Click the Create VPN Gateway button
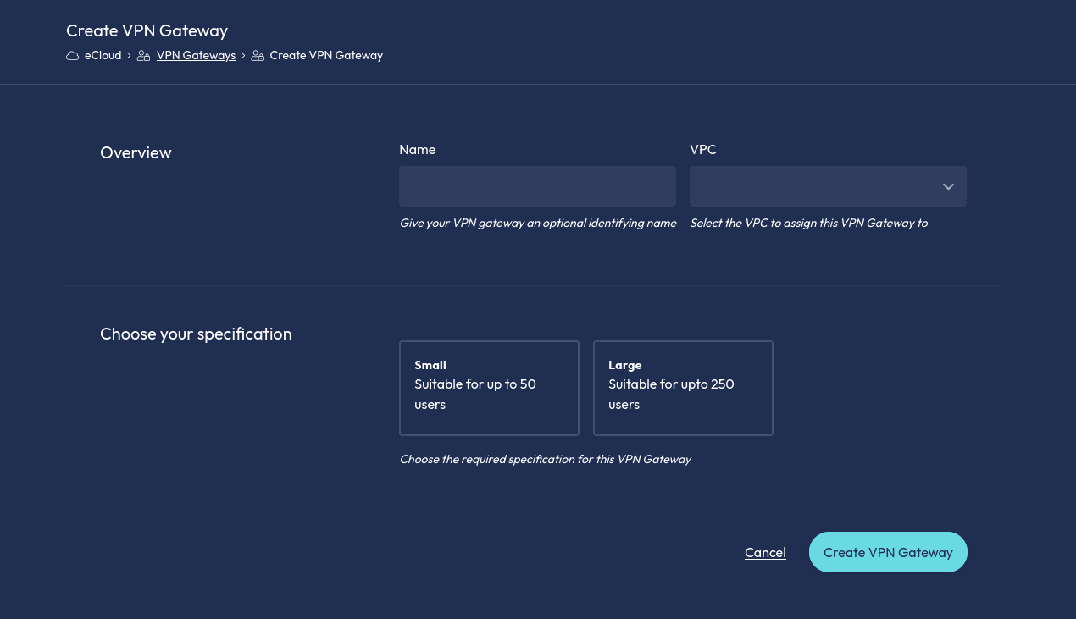This screenshot has width=1076, height=619. pos(888,552)
